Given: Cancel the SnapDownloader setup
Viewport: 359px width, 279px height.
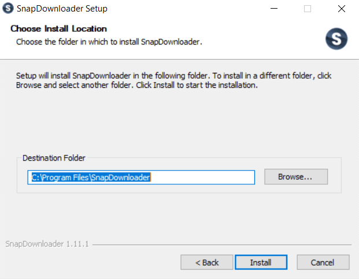Looking at the screenshot, I should pos(322,262).
